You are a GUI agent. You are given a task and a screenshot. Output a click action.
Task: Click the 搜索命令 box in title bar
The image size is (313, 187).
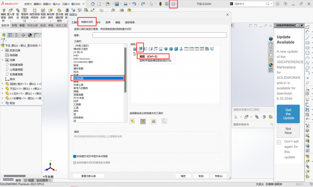tap(251, 4)
